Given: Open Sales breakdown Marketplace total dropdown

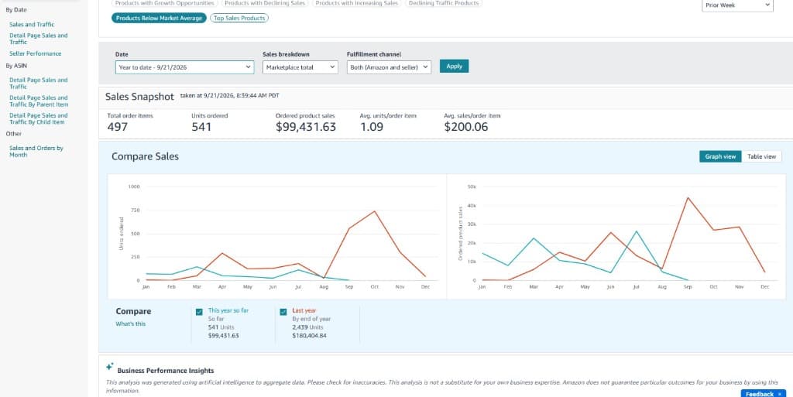Looking at the screenshot, I should coord(300,67).
